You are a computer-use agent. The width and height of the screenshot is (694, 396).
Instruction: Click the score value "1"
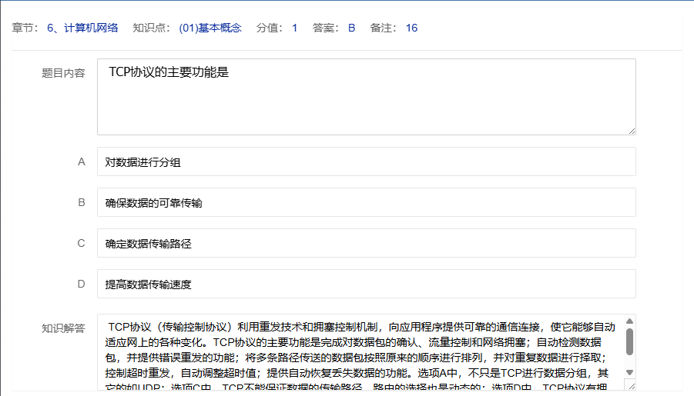294,28
